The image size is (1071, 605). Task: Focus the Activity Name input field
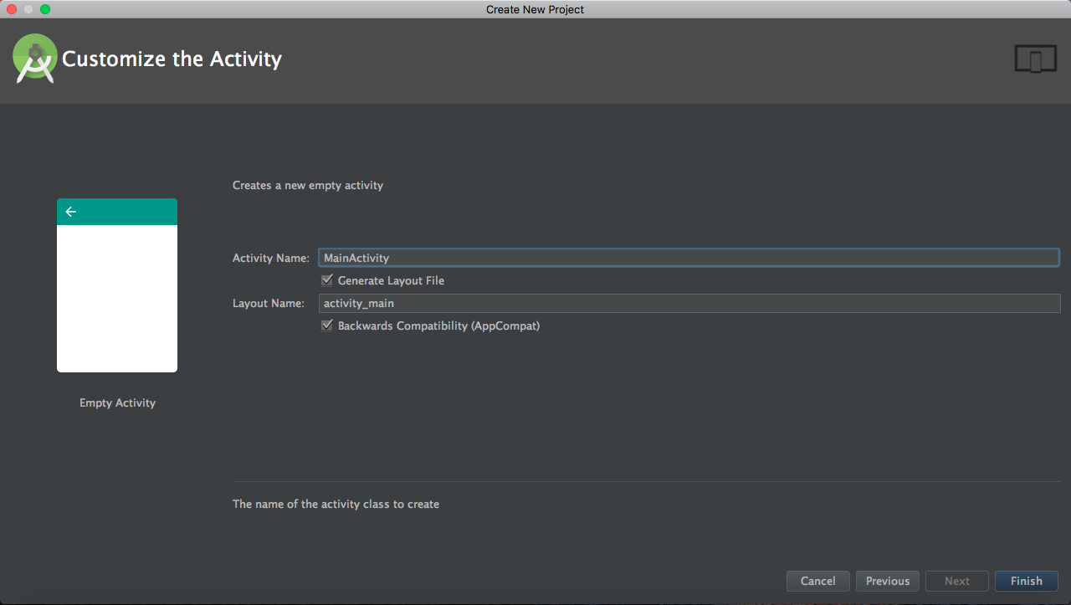689,258
